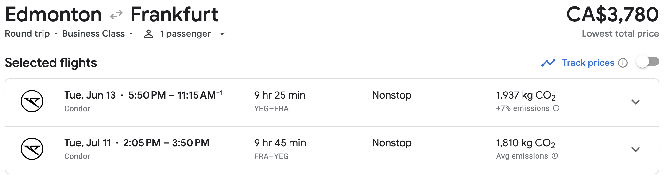Screen dimensions: 666x178
Task: Enable the Track prices toggle switch
Action: point(647,62)
